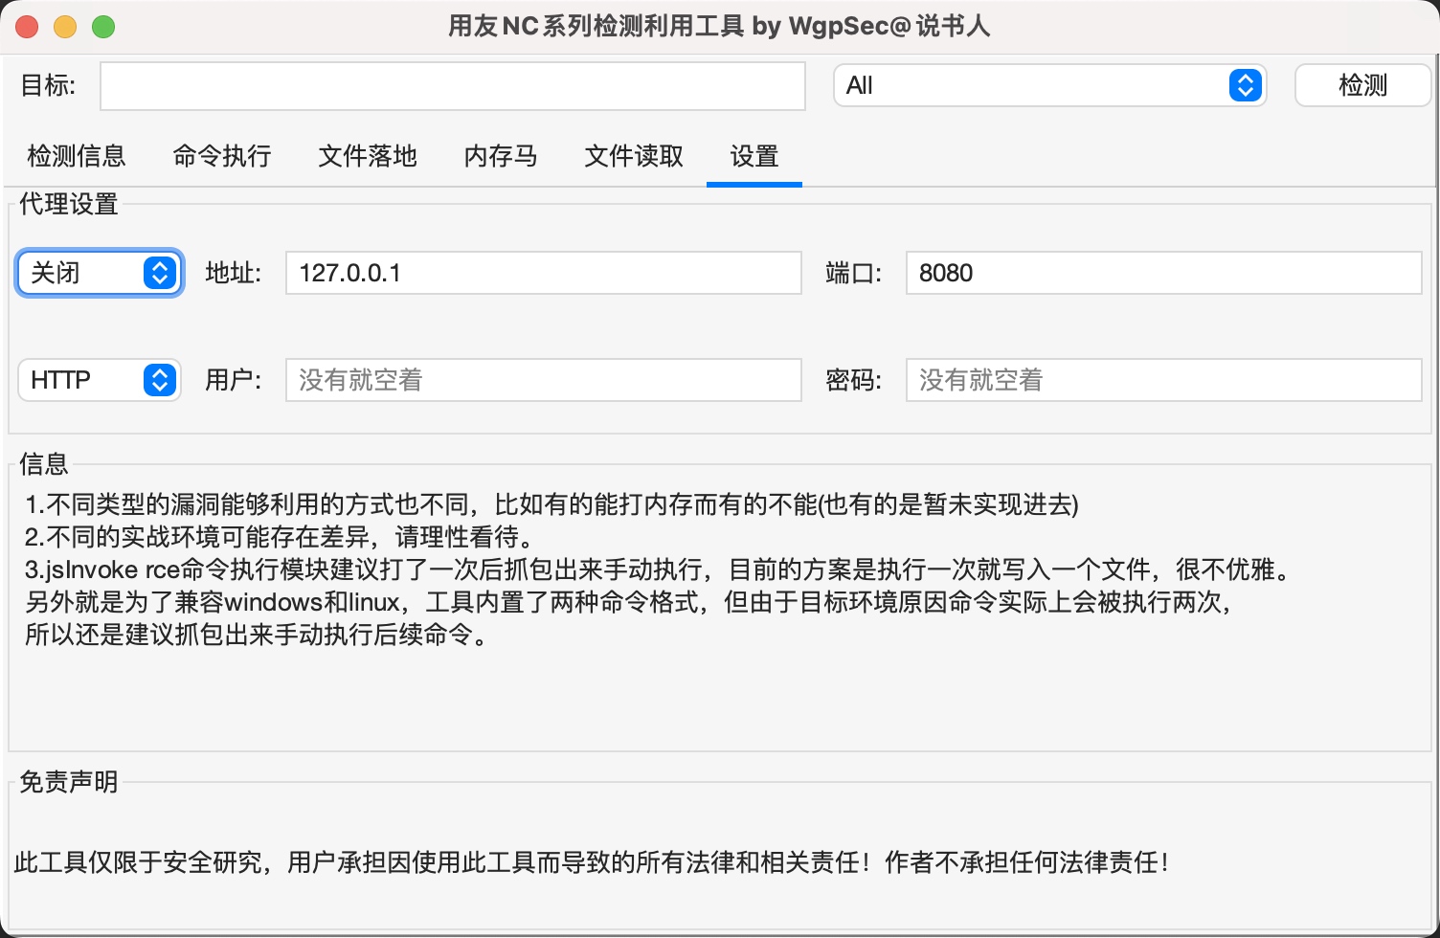The height and width of the screenshot is (938, 1440).
Task: Click the chevron icon on the HTTP selector
Action: pyautogui.click(x=160, y=380)
